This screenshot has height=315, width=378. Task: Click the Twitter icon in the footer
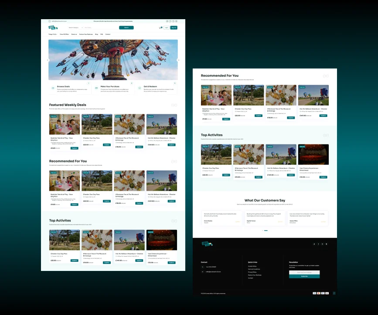(x=314, y=244)
